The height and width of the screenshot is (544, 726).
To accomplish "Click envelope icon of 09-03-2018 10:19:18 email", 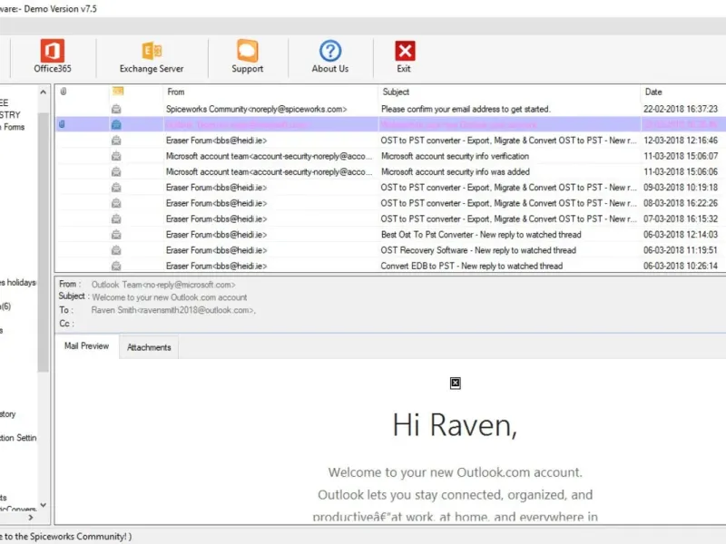I will [116, 188].
